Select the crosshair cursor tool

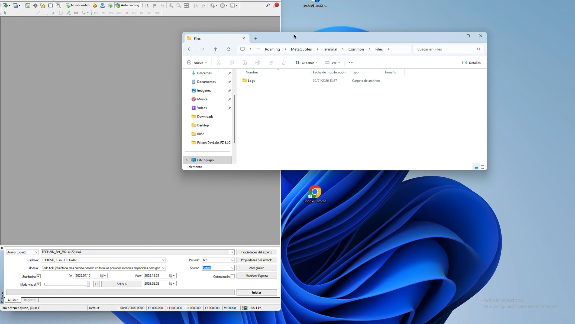13,13
